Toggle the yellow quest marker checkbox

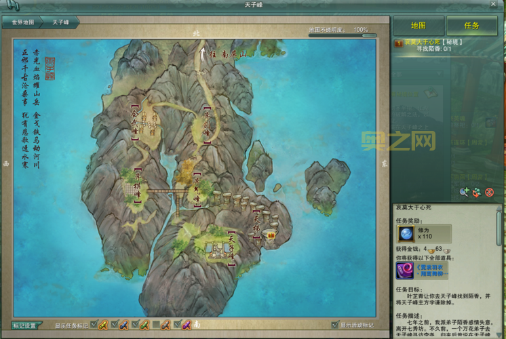(x=94, y=325)
